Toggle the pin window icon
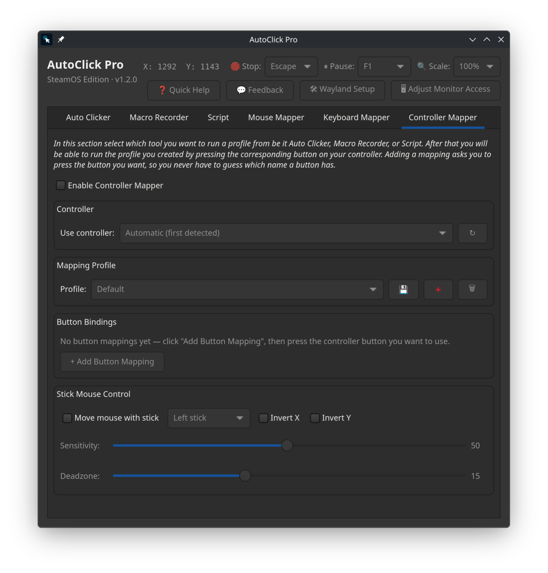 [x=61, y=40]
